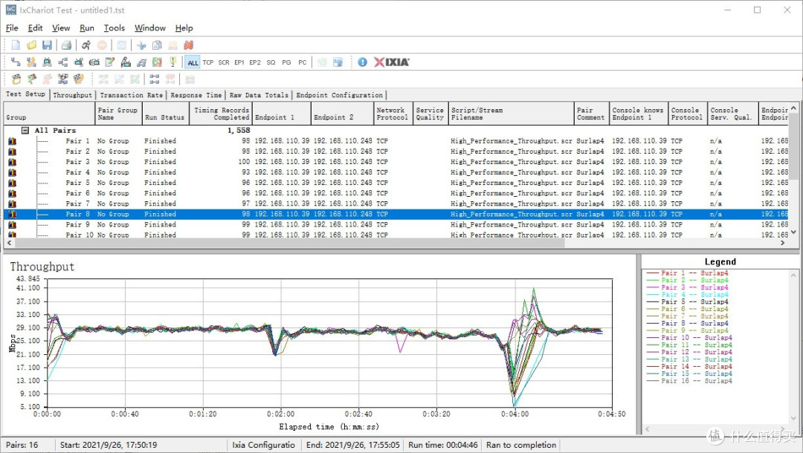803x453 pixels.
Task: Toggle the TCP filter button
Action: 208,62
